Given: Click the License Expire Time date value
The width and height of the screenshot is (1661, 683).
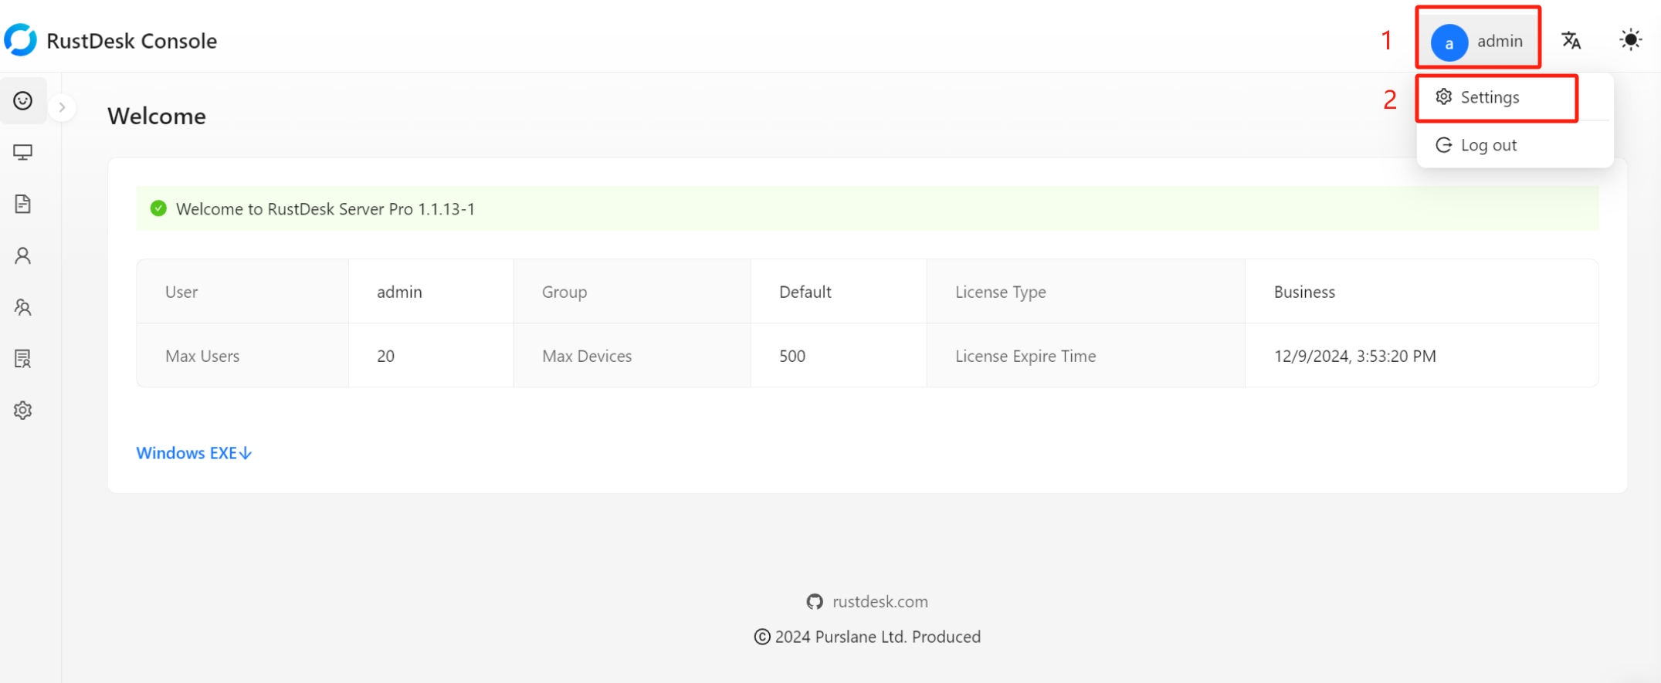Looking at the screenshot, I should (x=1354, y=356).
